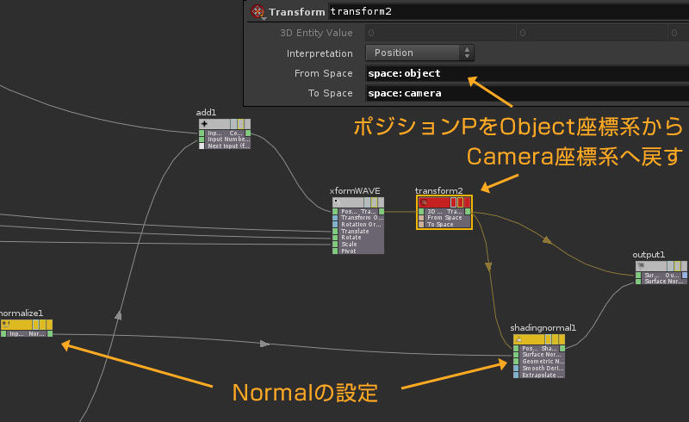Click the red transform2 node icon
Screen dimensions: 689x422
[424, 202]
